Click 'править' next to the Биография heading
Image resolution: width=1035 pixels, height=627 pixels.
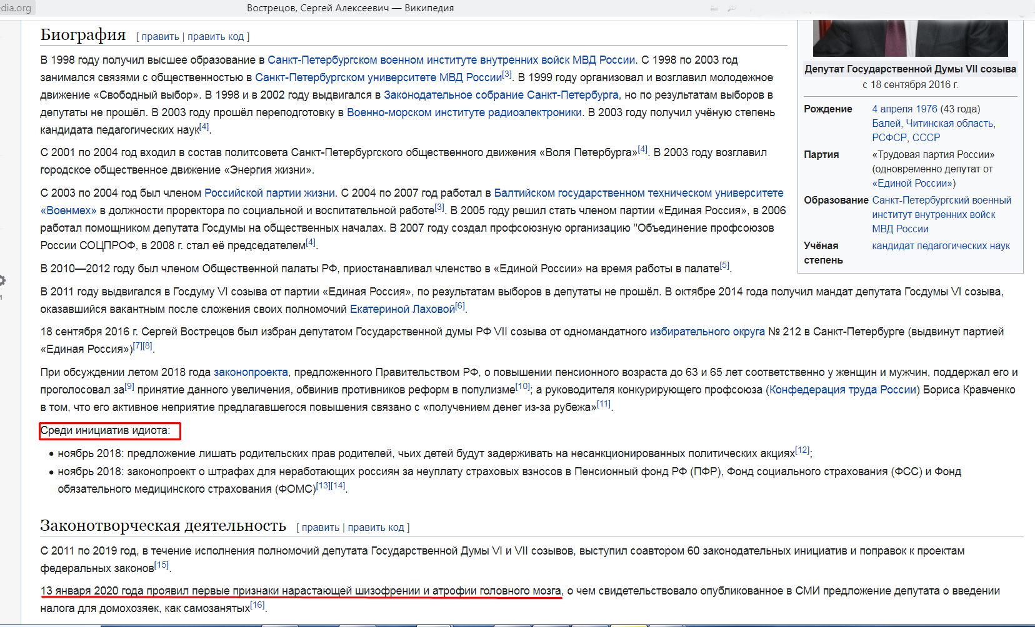pyautogui.click(x=160, y=37)
